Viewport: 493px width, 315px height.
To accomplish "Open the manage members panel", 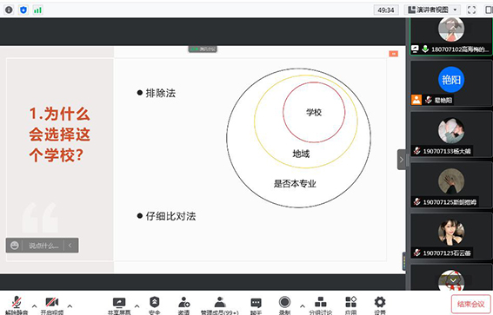I will (220, 305).
